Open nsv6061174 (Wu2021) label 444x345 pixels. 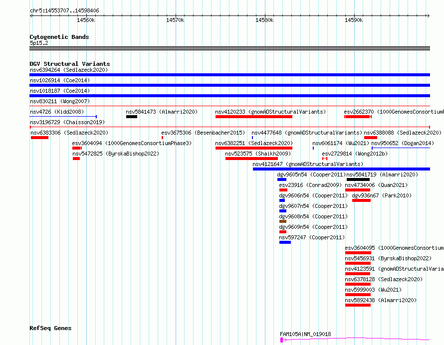[x=341, y=143]
